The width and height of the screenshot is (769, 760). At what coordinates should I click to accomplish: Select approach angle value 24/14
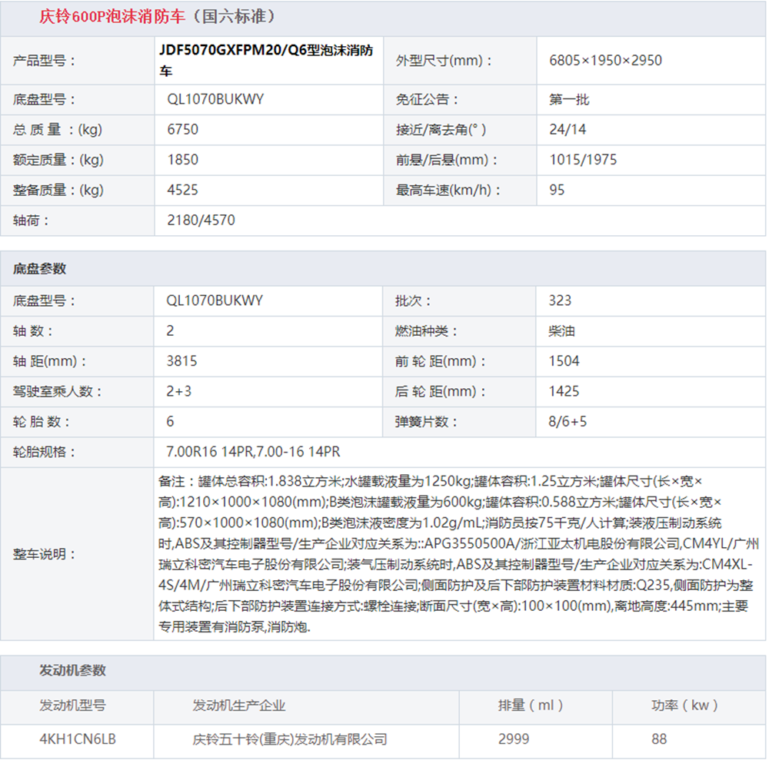click(568, 129)
